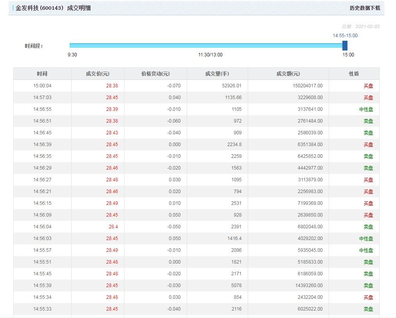This screenshot has width=396, height=318.
Task: Click the time 14:55:39
Action: [x=42, y=285]
